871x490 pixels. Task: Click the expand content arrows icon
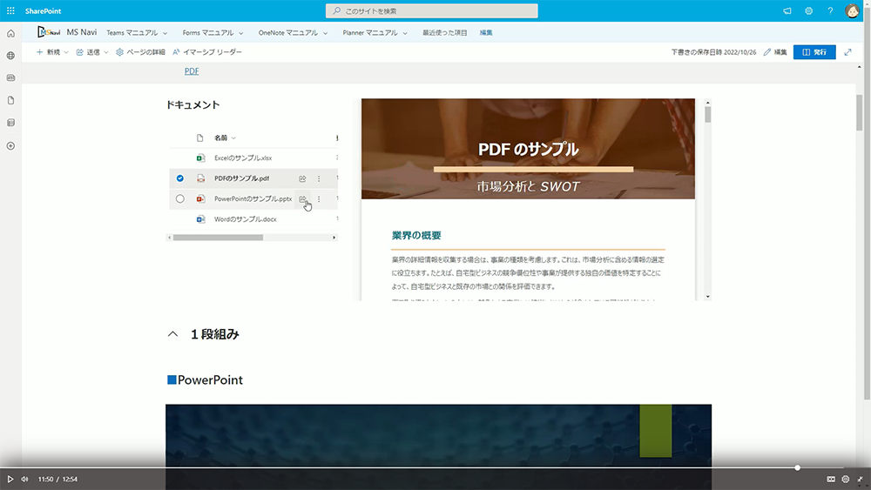847,52
